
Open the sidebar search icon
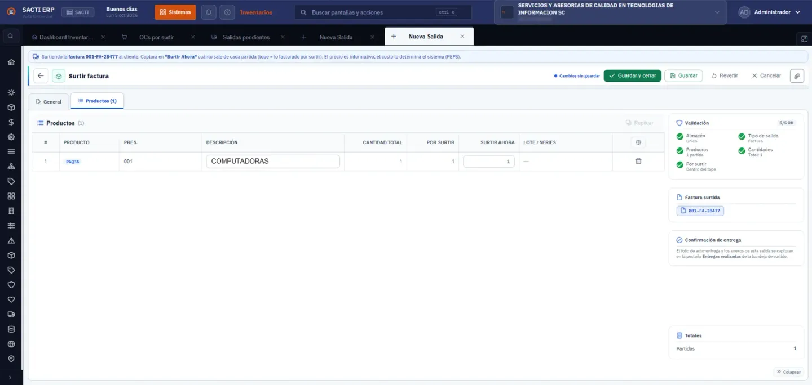pos(11,36)
